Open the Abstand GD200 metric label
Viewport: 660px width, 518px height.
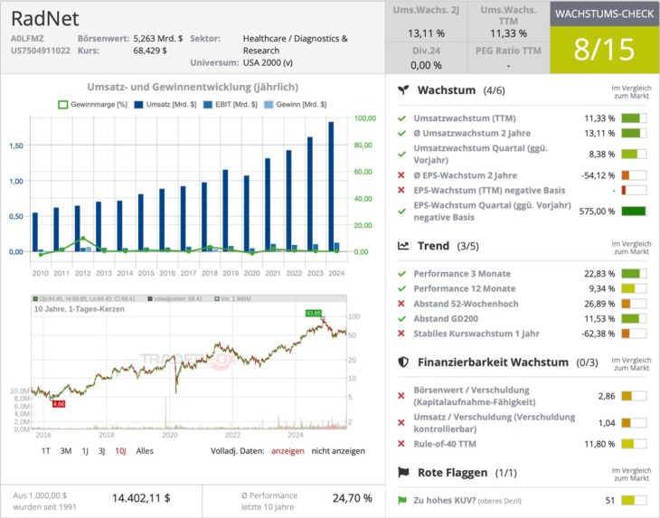(x=446, y=318)
